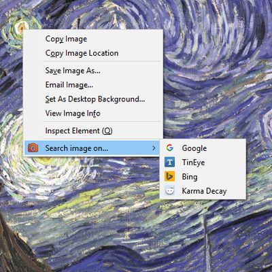Select Set As Desktop Background...
The height and width of the screenshot is (272, 272).
[x=93, y=99]
